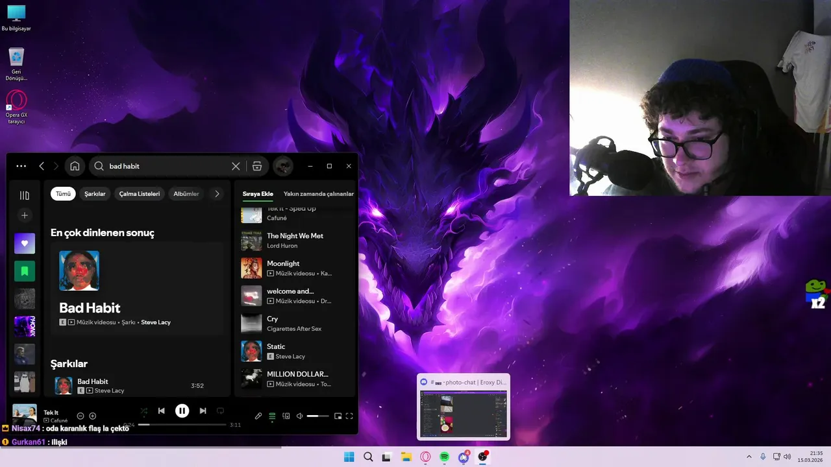Pause the current song
This screenshot has width=831, height=467.
(x=182, y=411)
